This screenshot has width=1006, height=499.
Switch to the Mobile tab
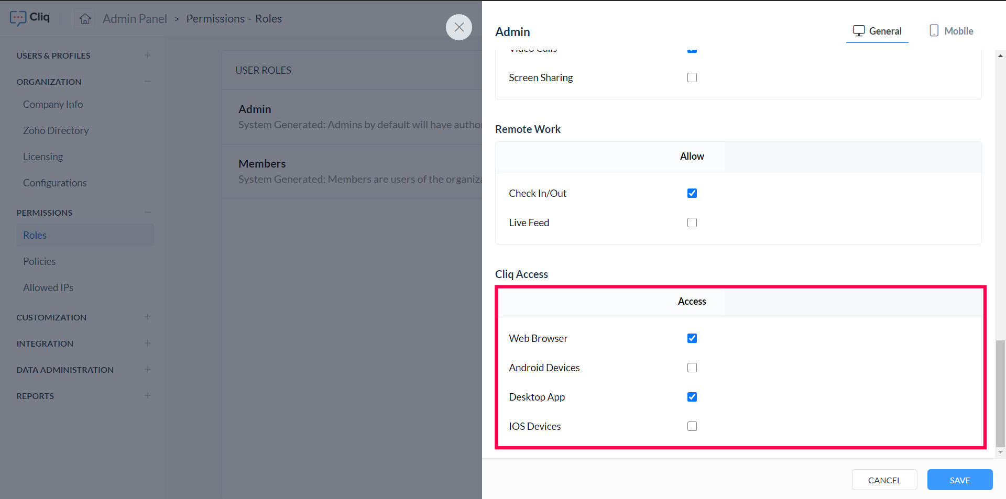(x=952, y=31)
